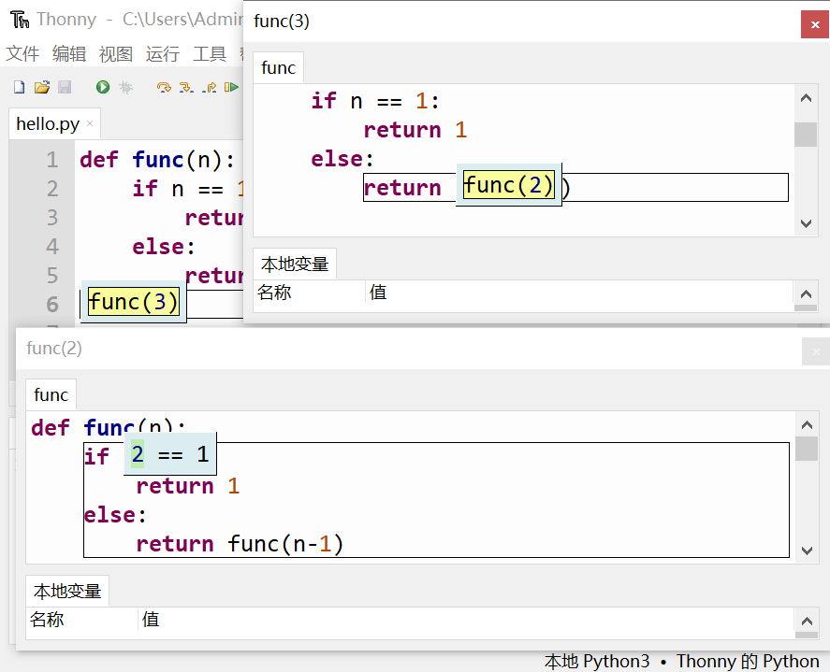Click 值 column header in func(3) window
Screen dimensions: 830x672
579,292
